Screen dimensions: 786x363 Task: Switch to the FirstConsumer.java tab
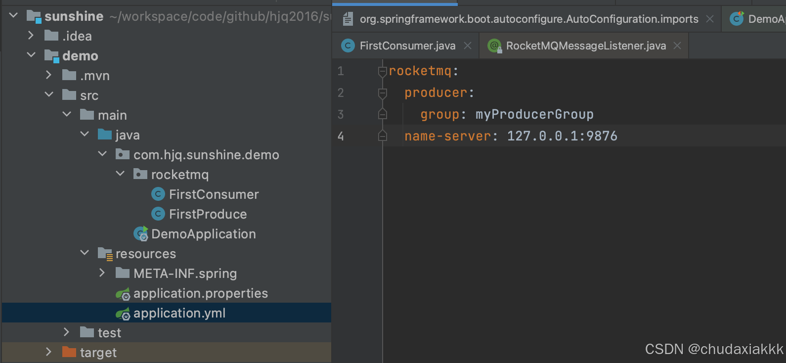coord(407,46)
